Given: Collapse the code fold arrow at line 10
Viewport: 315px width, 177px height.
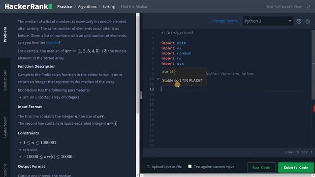Looking at the screenshot, I should click(x=158, y=79).
